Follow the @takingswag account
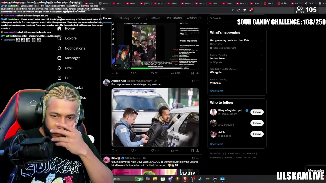 click(x=257, y=123)
